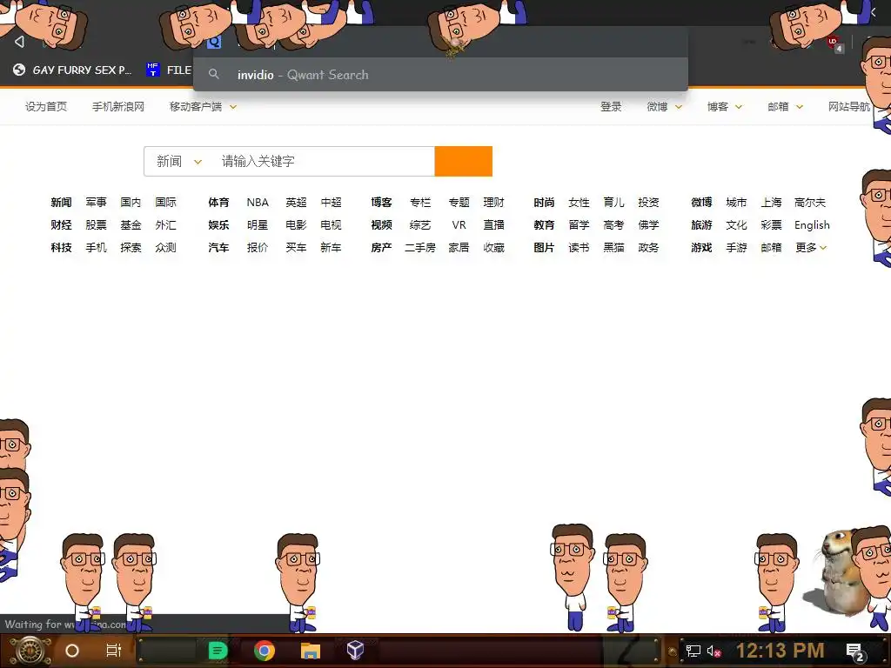Open the 军事 channel link
891x668 pixels.
pos(96,202)
